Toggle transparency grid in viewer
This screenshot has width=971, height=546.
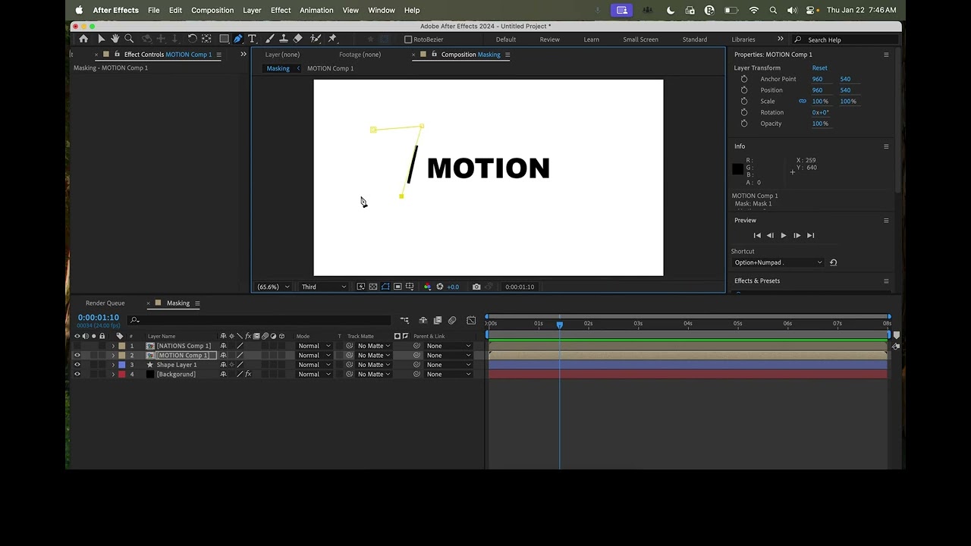point(373,287)
